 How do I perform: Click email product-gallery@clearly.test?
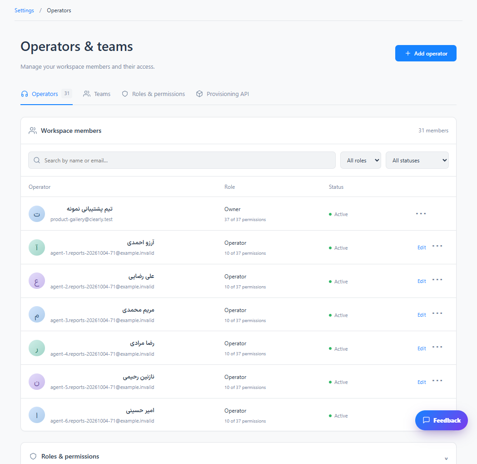click(81, 219)
